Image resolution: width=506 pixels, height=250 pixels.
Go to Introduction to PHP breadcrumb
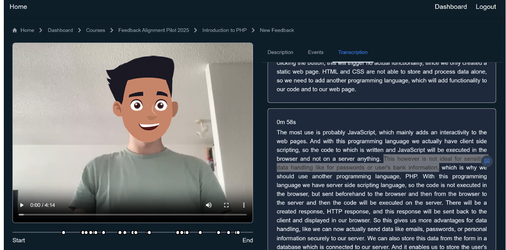224,30
